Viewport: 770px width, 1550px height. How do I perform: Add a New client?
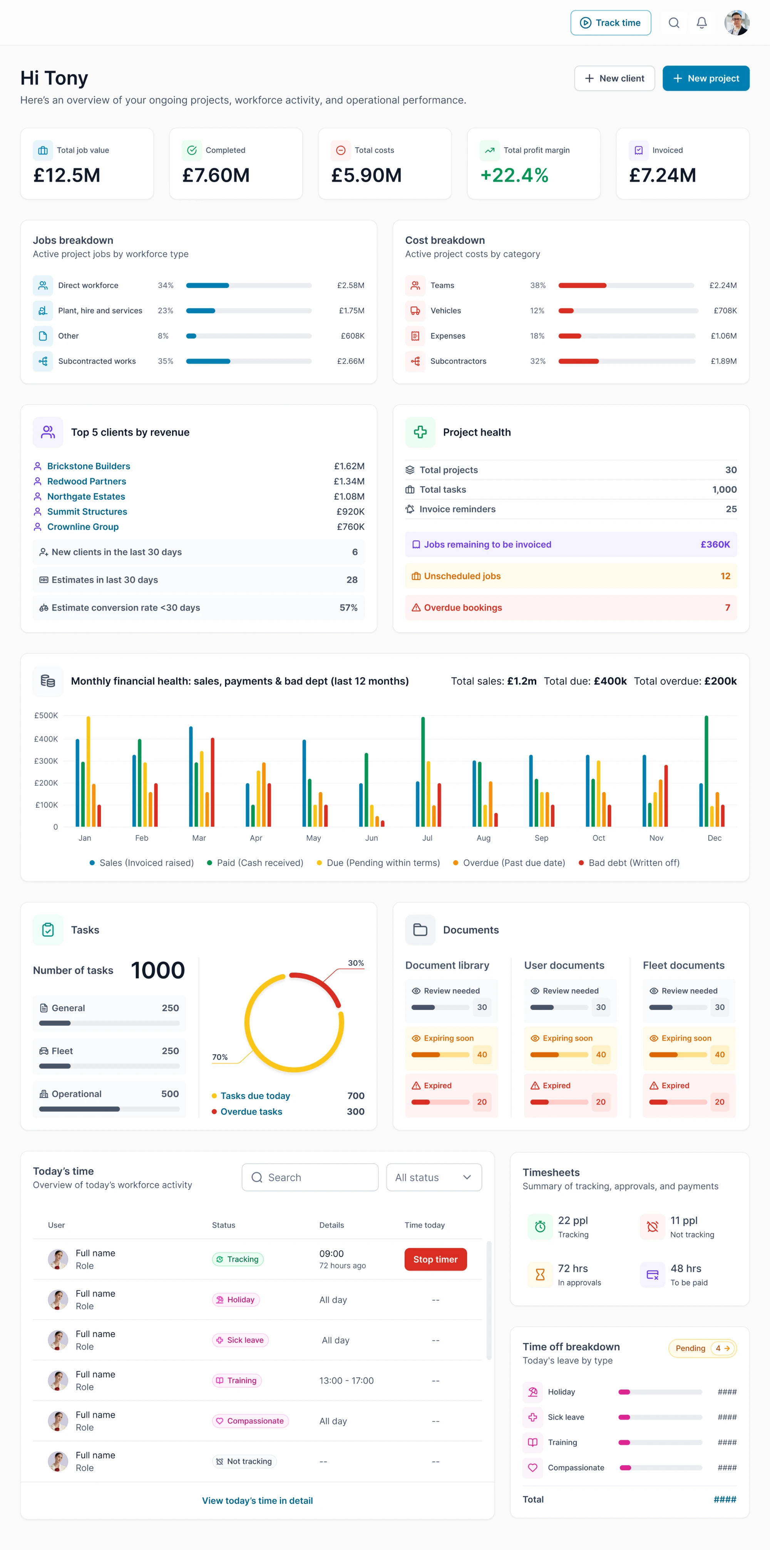click(614, 78)
